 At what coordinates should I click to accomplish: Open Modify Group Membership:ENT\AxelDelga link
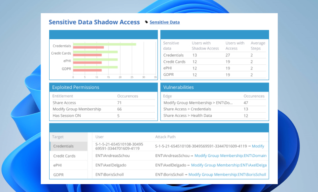click(229, 165)
